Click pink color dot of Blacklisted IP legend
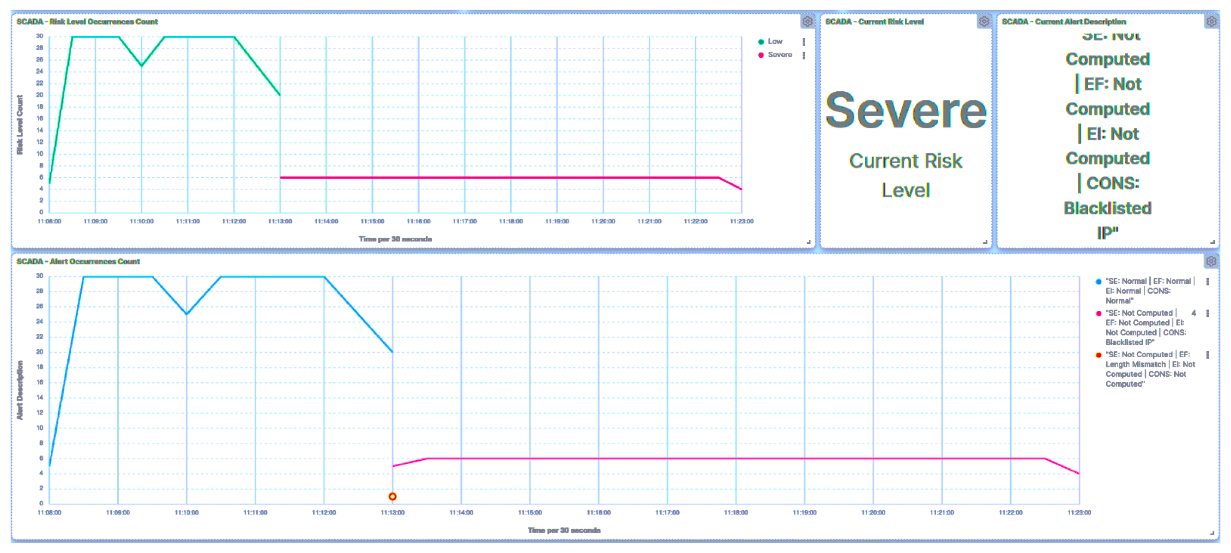This screenshot has height=553, width=1231. point(1098,314)
